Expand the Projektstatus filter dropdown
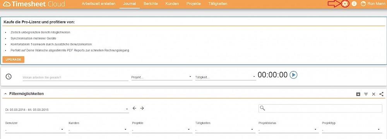Screen dimensions: 387x139 pos(289,130)
